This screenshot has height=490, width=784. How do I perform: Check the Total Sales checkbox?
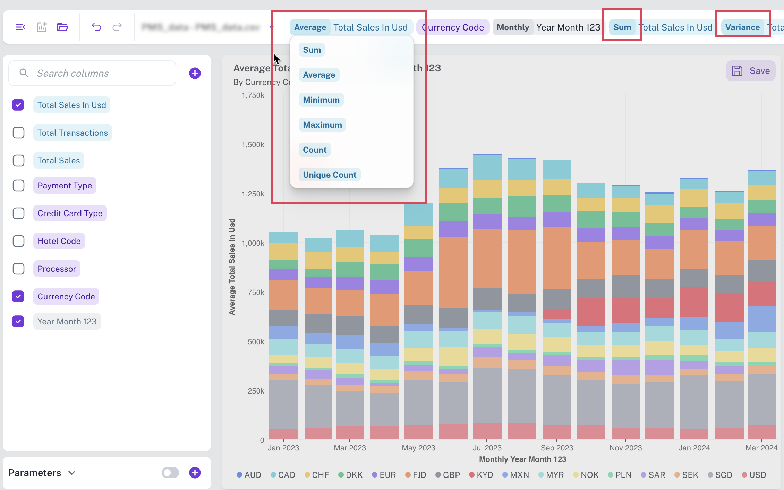[18, 160]
